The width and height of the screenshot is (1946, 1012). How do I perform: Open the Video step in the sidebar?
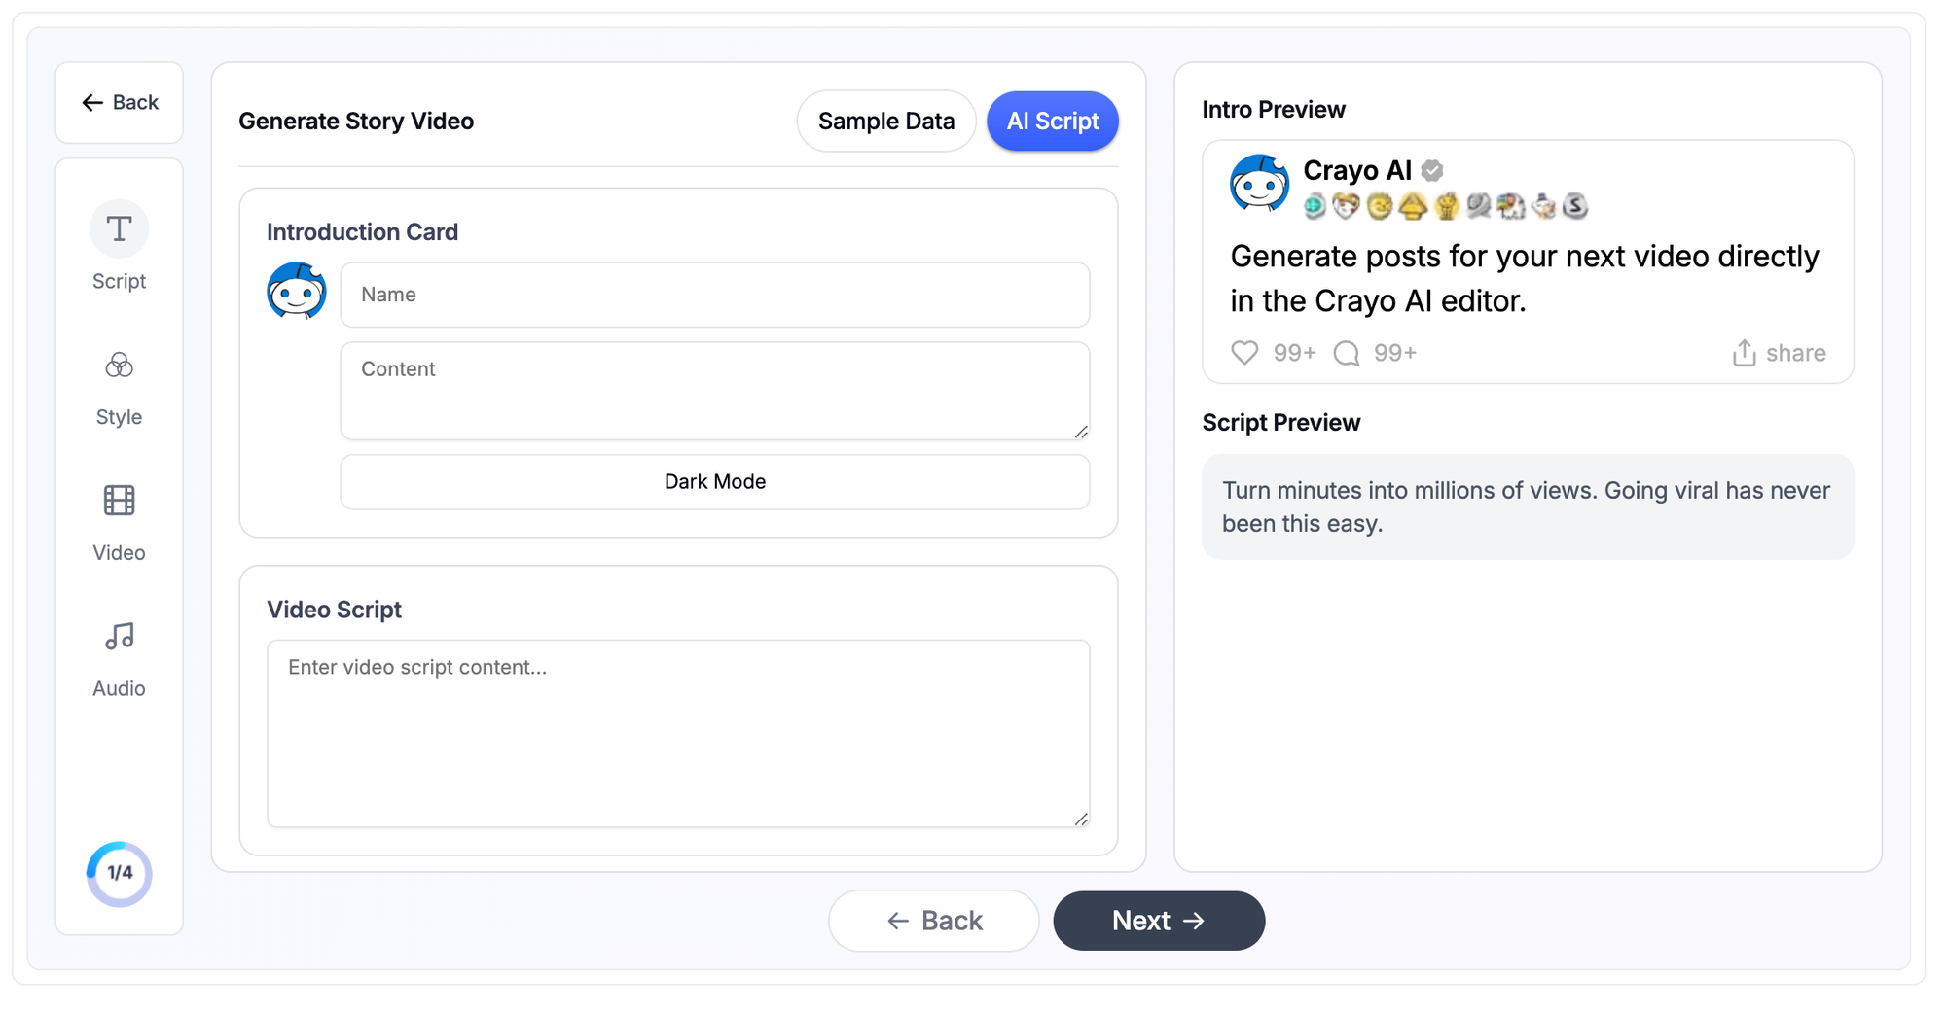119,524
